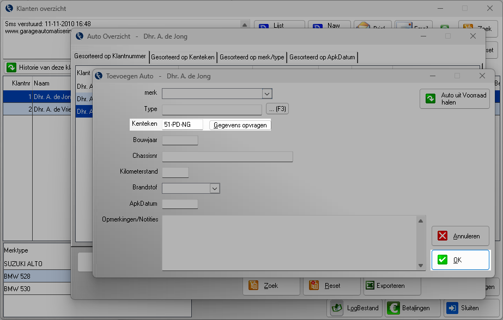Click the Historie green arrows icon
The width and height of the screenshot is (503, 320).
(11, 67)
